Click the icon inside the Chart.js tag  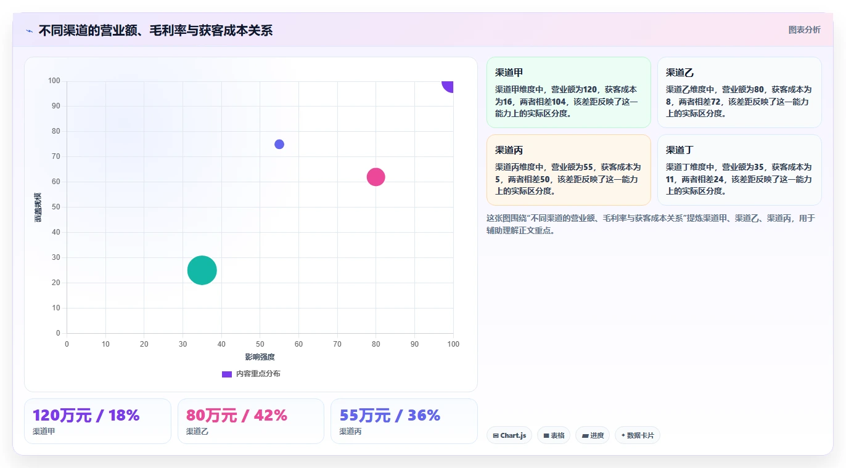496,435
